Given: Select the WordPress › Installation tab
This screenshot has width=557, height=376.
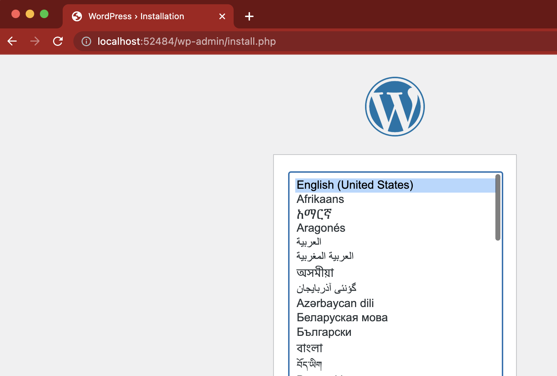Looking at the screenshot, I should tap(148, 16).
